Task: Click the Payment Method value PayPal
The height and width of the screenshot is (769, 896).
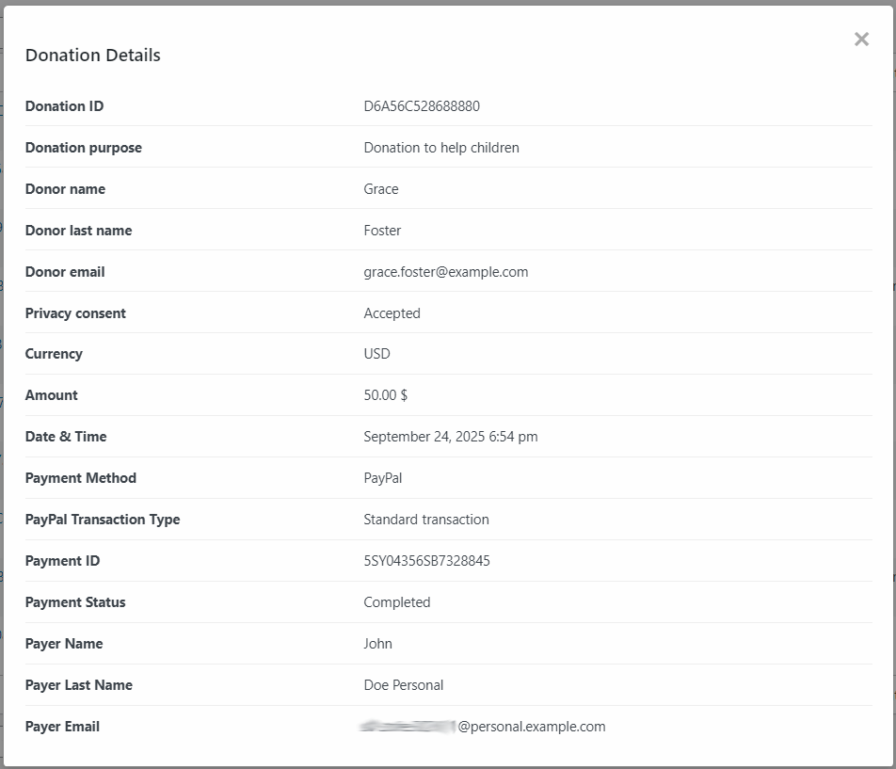Action: tap(383, 478)
